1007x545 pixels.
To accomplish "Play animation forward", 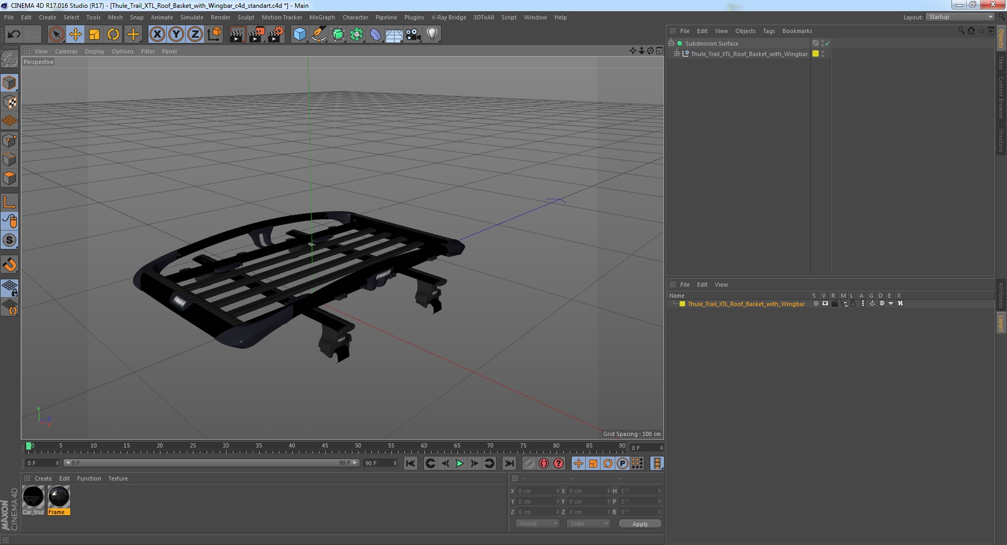I will pyautogui.click(x=459, y=463).
